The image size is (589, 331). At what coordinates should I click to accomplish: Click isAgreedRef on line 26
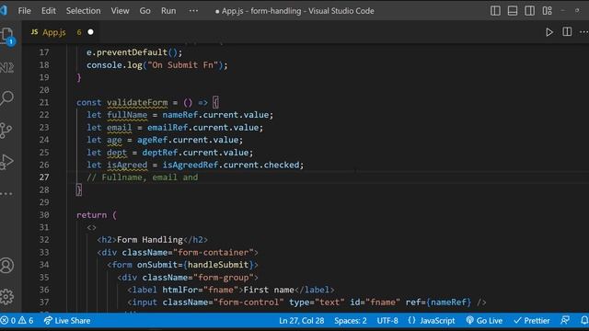(191, 165)
